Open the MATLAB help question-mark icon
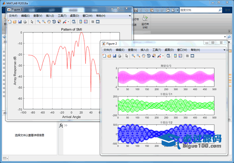The width and height of the screenshot is (234, 163). [173, 10]
